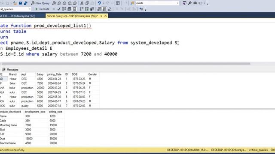The width and height of the screenshot is (275, 154).
Task: Execute the current query
Action: tap(42, 9)
